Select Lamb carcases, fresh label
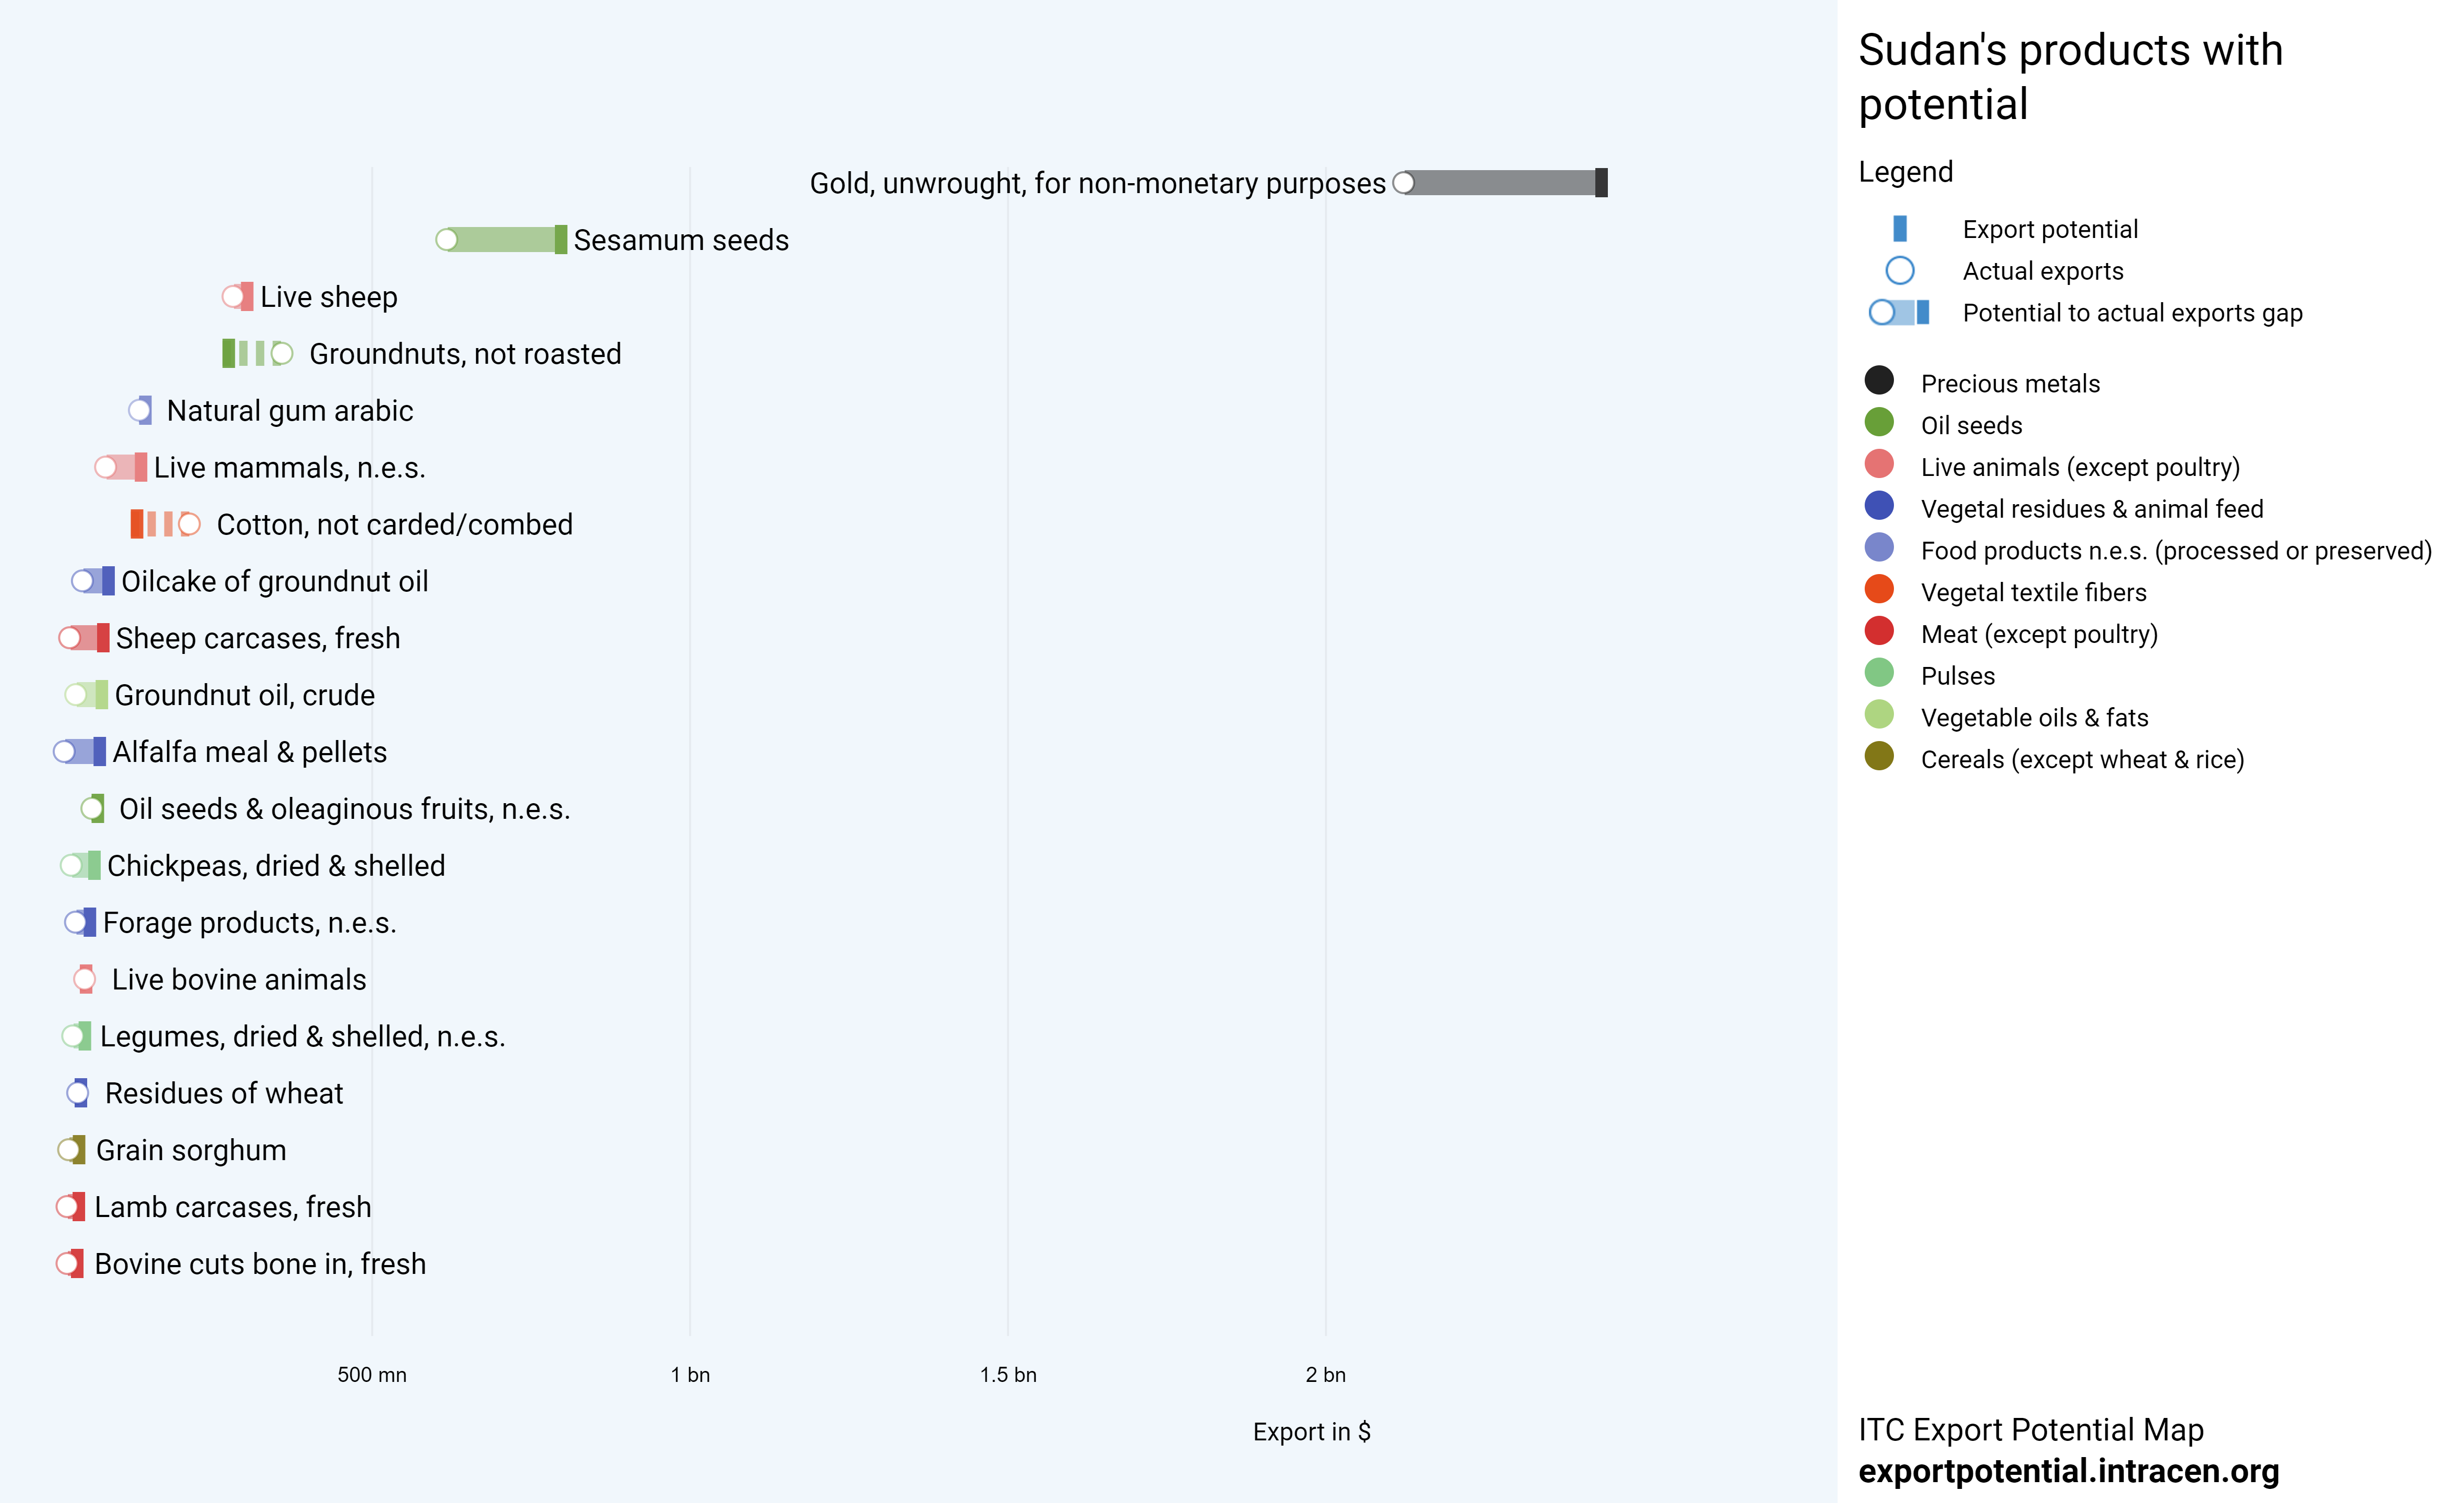The image size is (2464, 1503). (x=233, y=1208)
